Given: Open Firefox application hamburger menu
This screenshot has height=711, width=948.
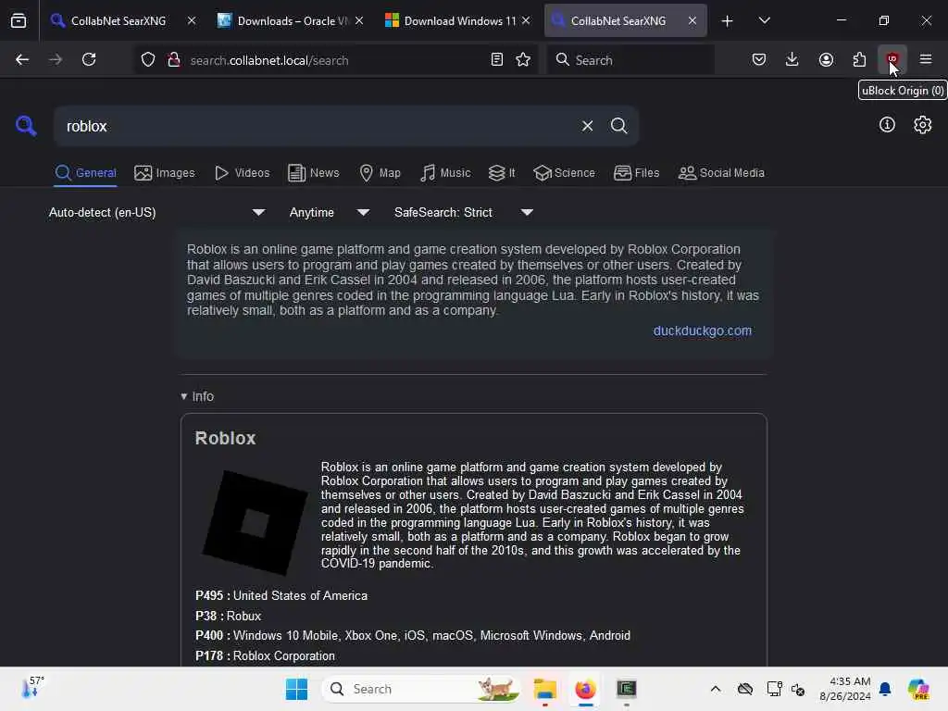Looking at the screenshot, I should point(926,59).
